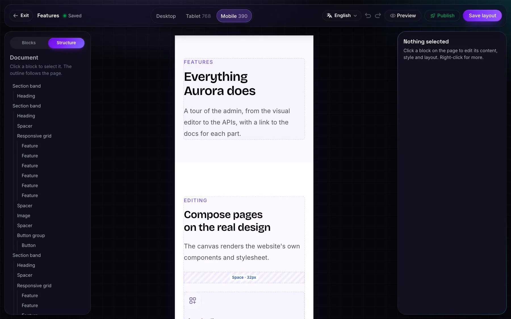The image size is (511, 319).
Task: Switch to Tablet 768 viewport
Action: point(198,16)
